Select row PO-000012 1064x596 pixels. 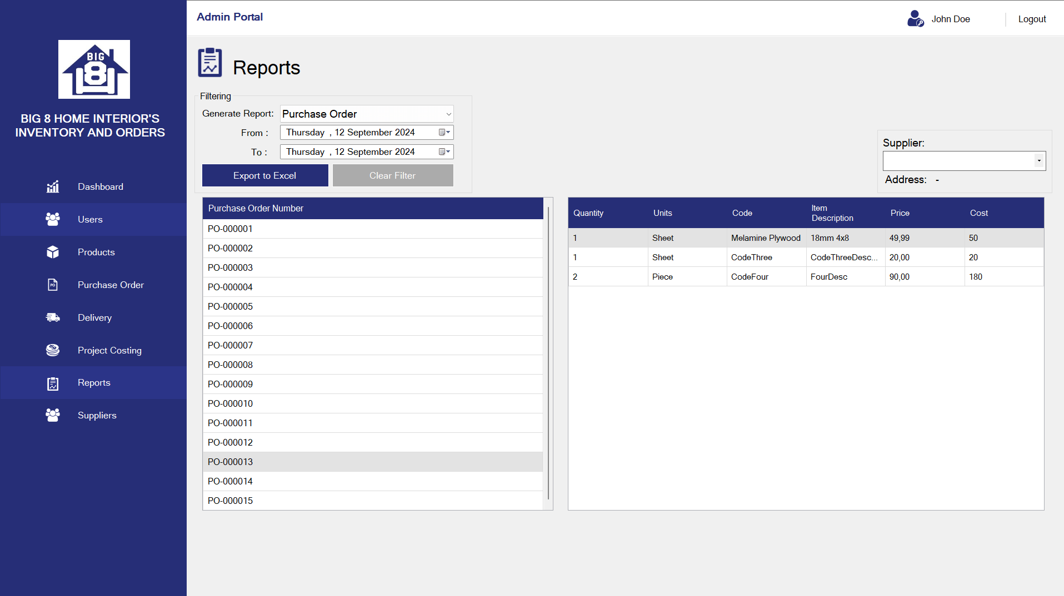[373, 442]
